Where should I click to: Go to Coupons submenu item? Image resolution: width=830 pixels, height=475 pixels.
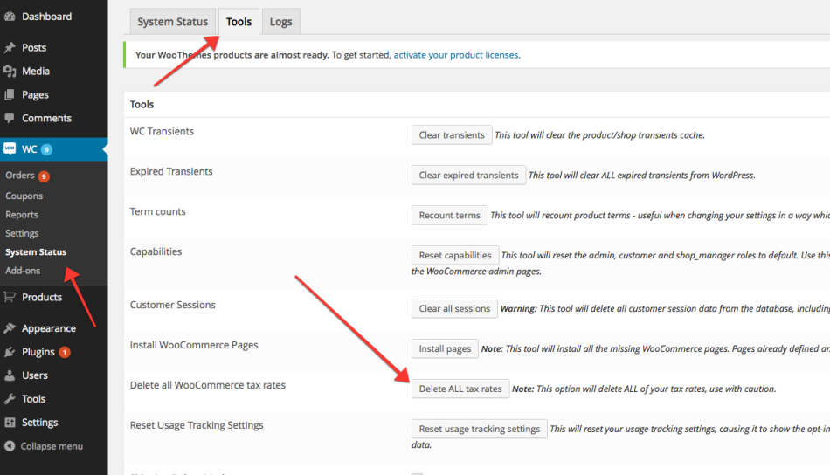click(x=24, y=196)
